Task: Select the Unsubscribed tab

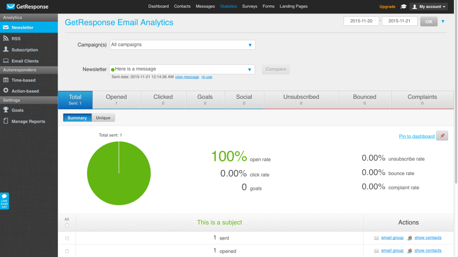Action: pos(301,100)
